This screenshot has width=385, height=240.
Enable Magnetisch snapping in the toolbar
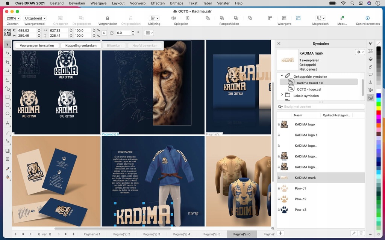click(x=320, y=18)
